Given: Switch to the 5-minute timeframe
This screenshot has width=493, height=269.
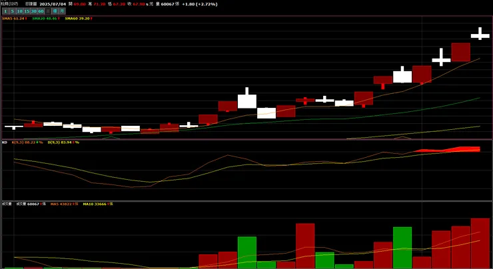Looking at the screenshot, I should pyautogui.click(x=12, y=11).
